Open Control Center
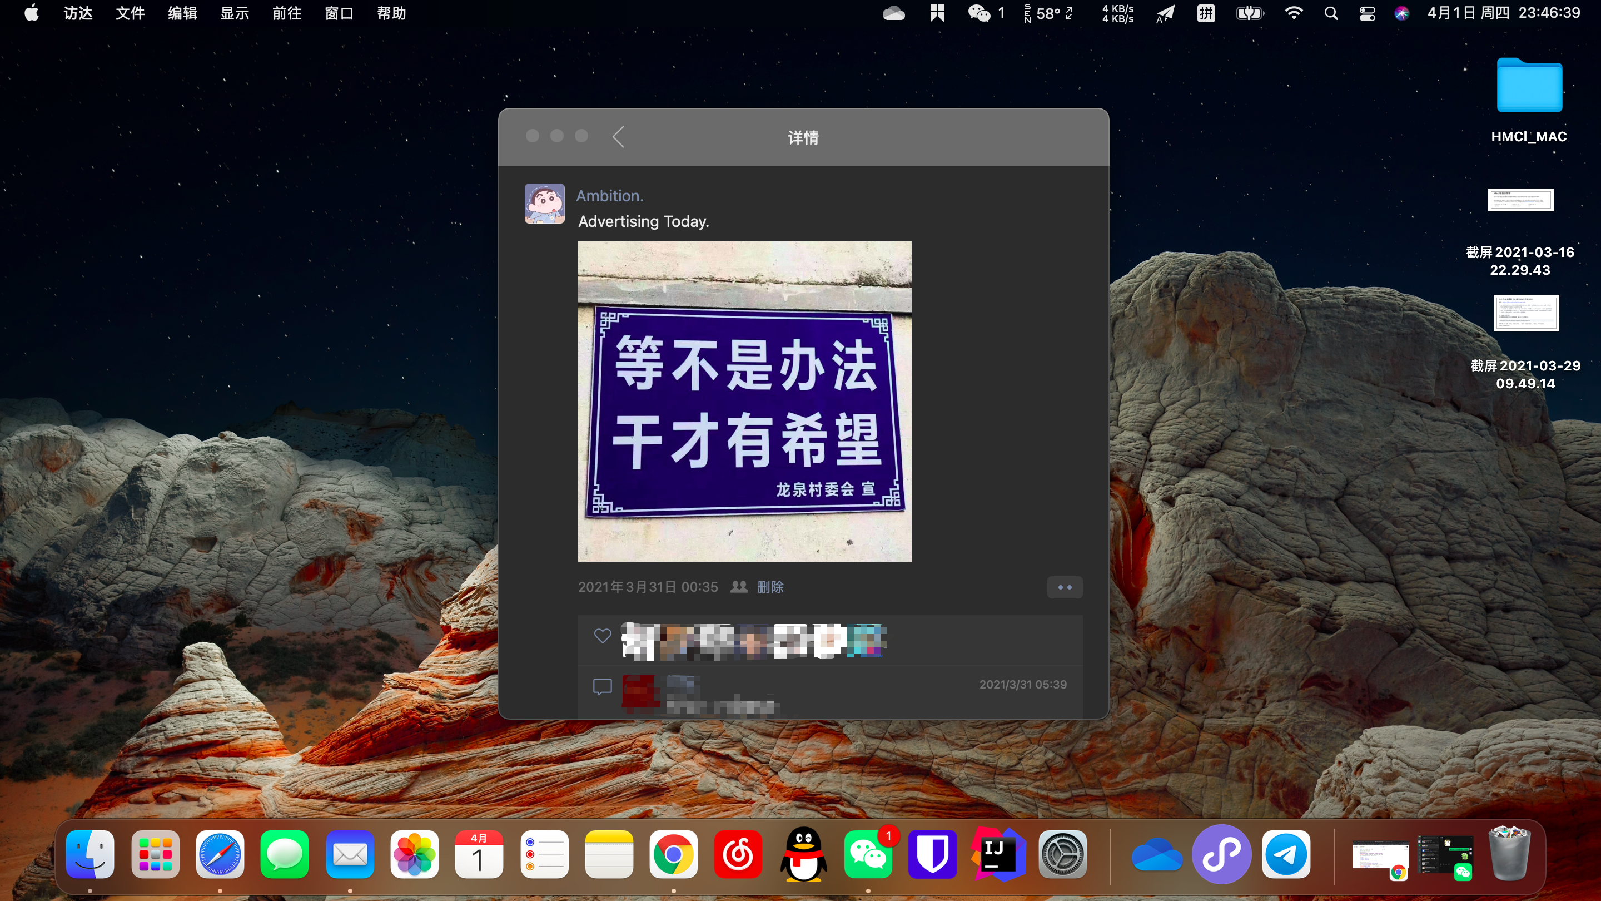This screenshot has height=901, width=1601. pos(1367,13)
